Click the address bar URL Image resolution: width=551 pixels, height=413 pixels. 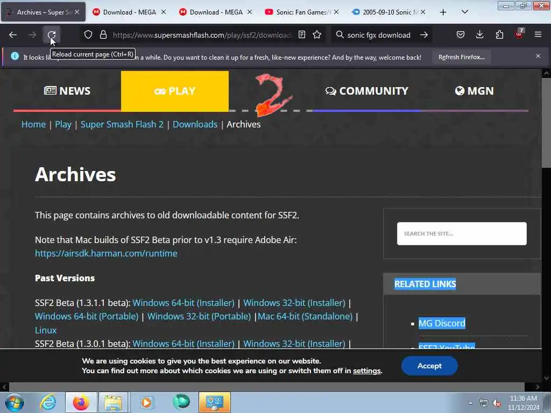[202, 35]
